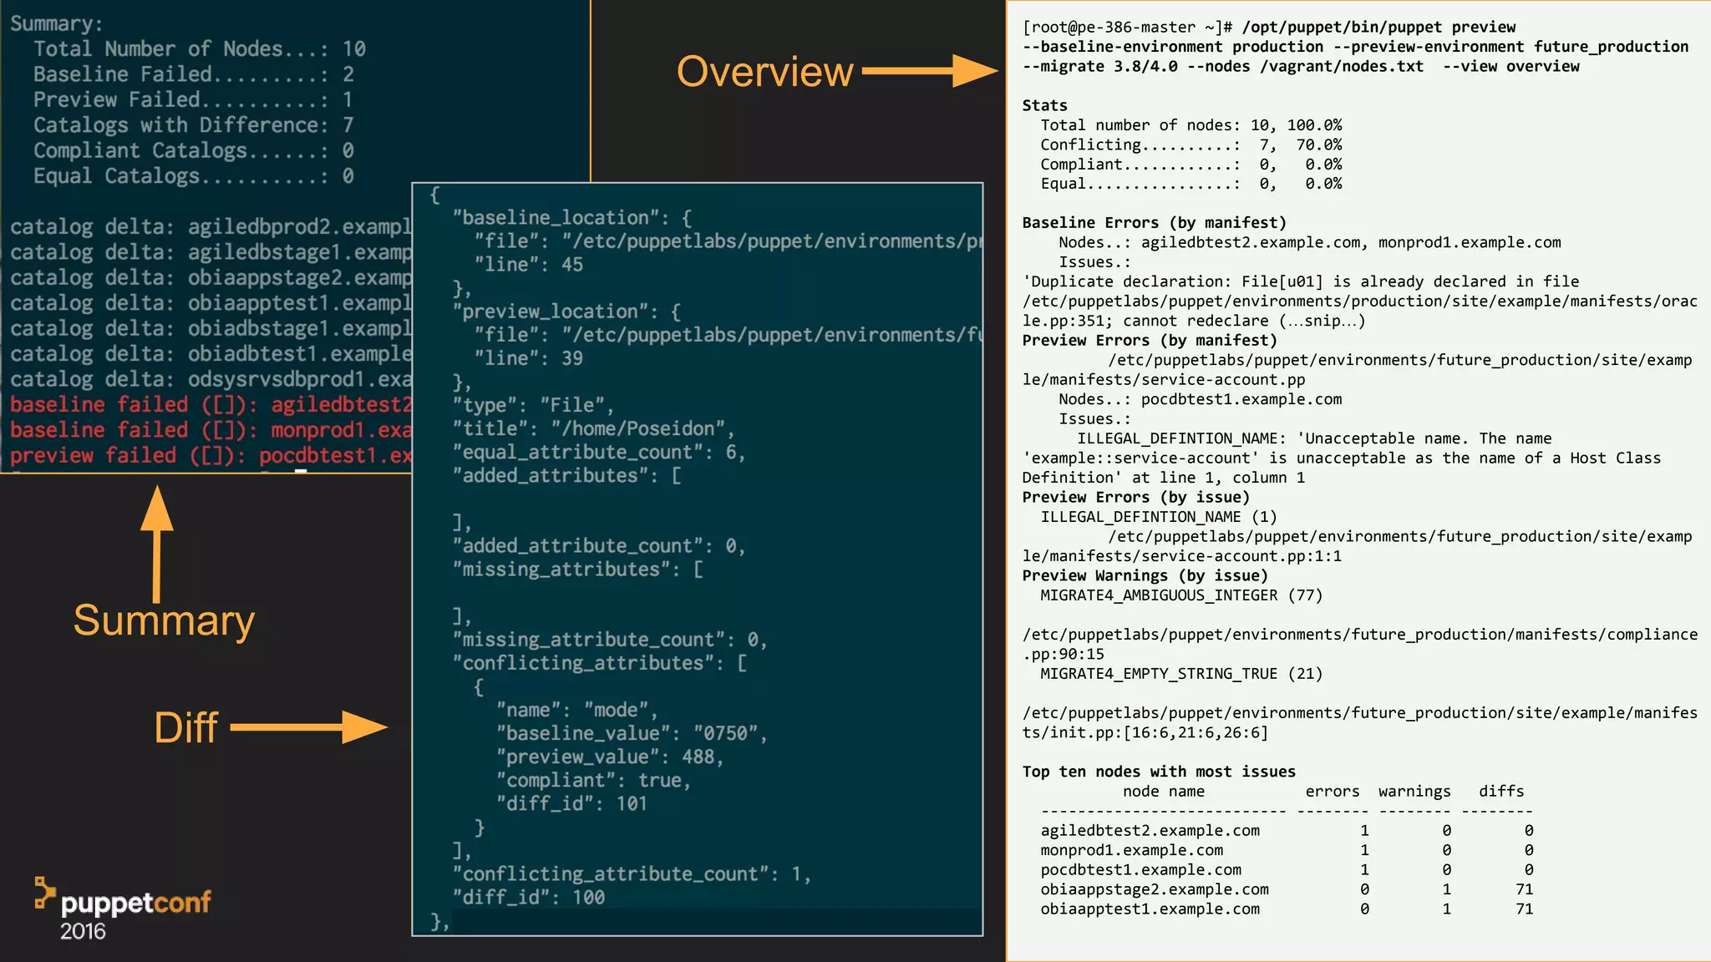
Task: Click the '"preview_value": 488' entry
Action: tap(610, 757)
